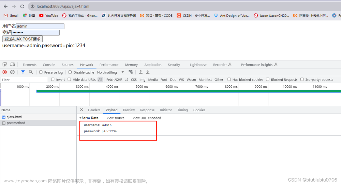Select the postmethod request row
Screen dimensions: 341x184
[x=38, y=123]
